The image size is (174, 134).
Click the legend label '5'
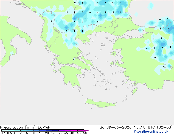[27, 133]
